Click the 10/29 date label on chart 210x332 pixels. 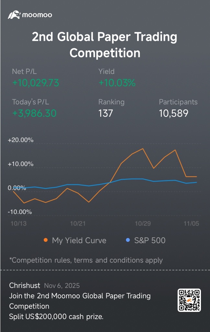[x=143, y=224]
